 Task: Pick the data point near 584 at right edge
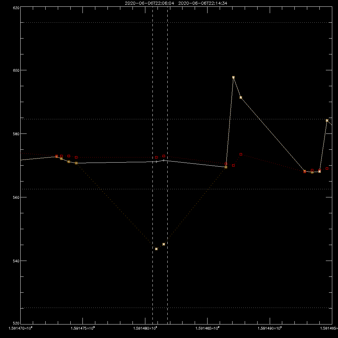pyautogui.click(x=327, y=121)
